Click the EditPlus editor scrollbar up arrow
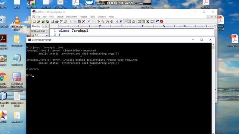 click(215, 27)
